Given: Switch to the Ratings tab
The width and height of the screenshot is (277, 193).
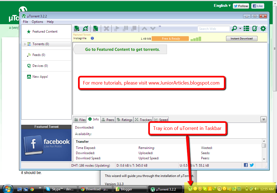Looking at the screenshot, I should click(x=125, y=120).
